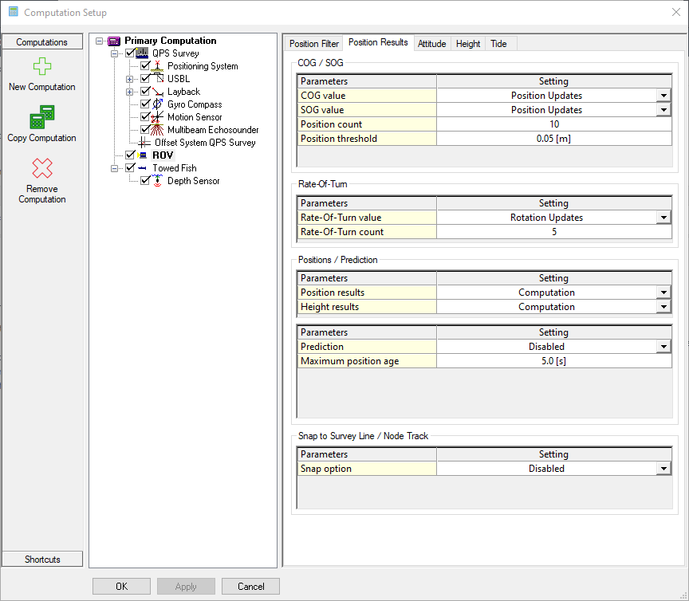Toggle the Towed Fish checkbox
The width and height of the screenshot is (689, 601).
click(131, 168)
